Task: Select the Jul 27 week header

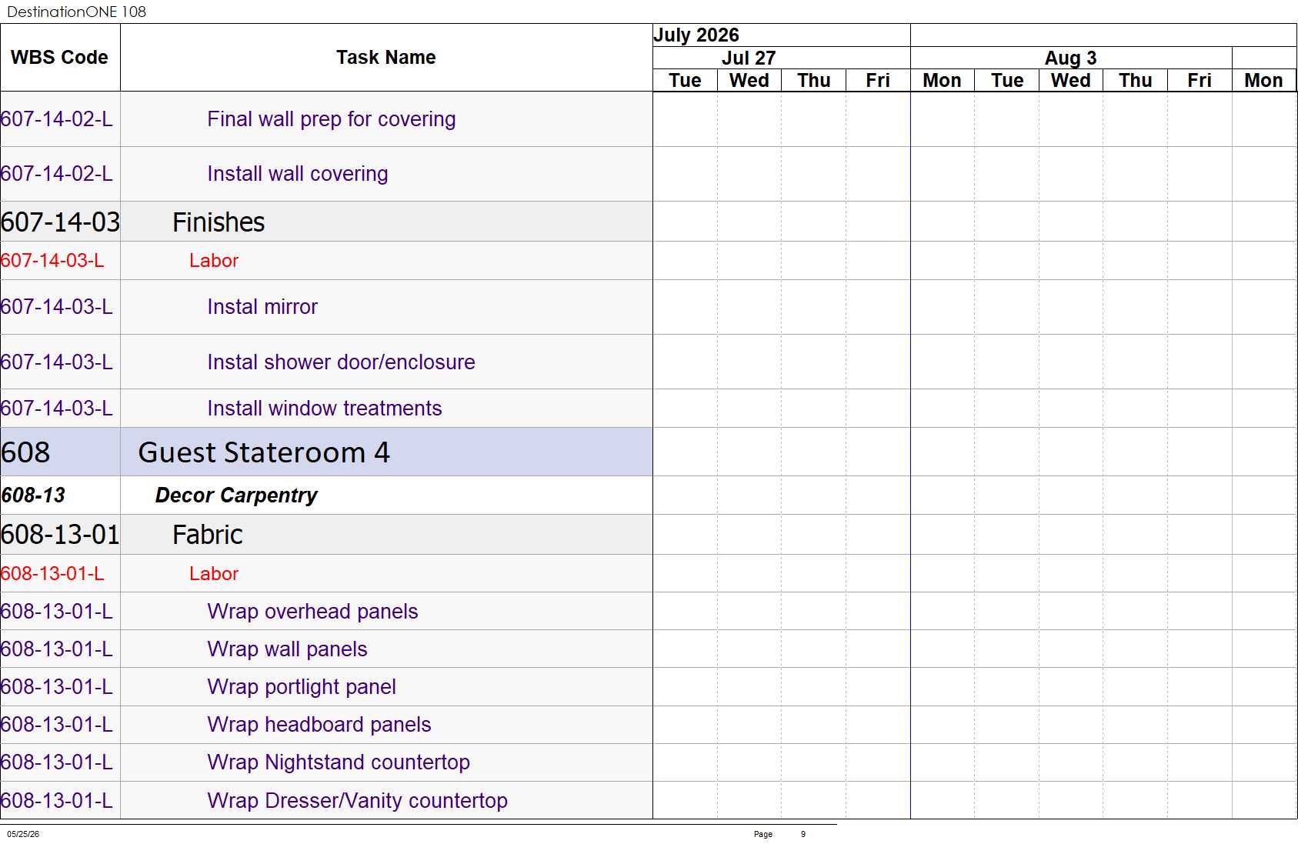Action: (x=781, y=58)
